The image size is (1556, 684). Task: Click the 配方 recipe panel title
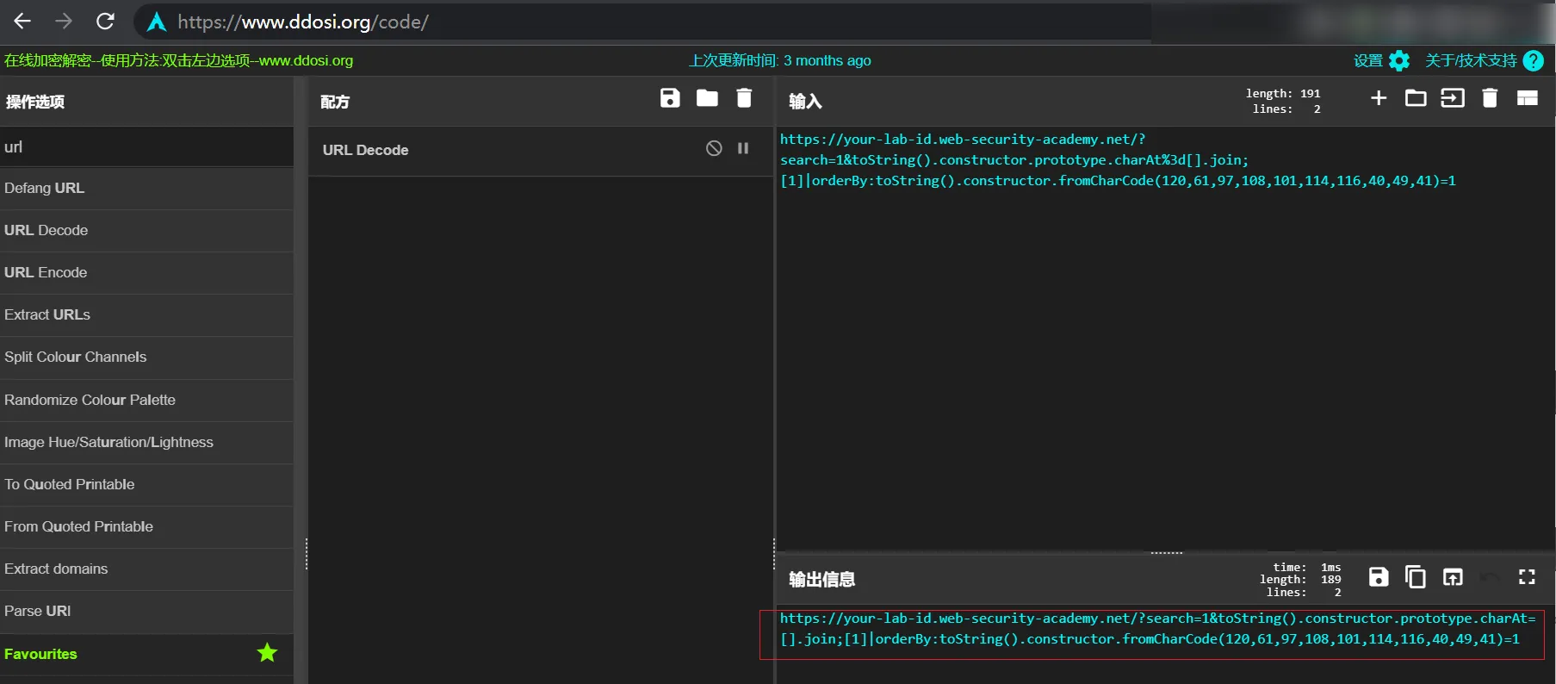point(335,102)
